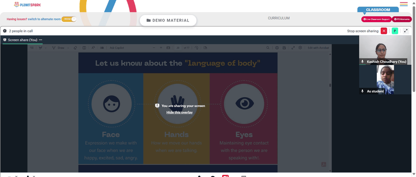Open the screen share more options dots
The width and height of the screenshot is (416, 177).
click(41, 40)
